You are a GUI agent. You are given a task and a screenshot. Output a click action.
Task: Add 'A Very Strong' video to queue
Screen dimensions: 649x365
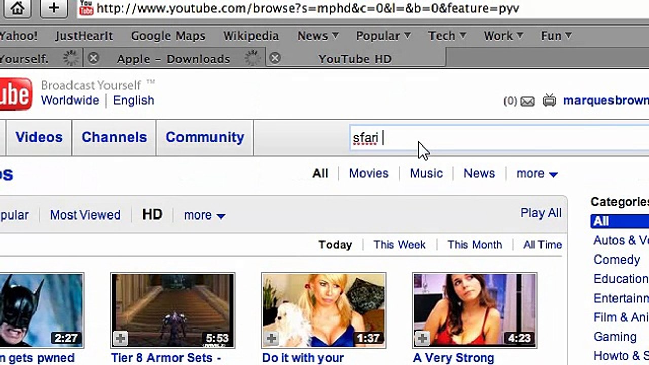[422, 338]
